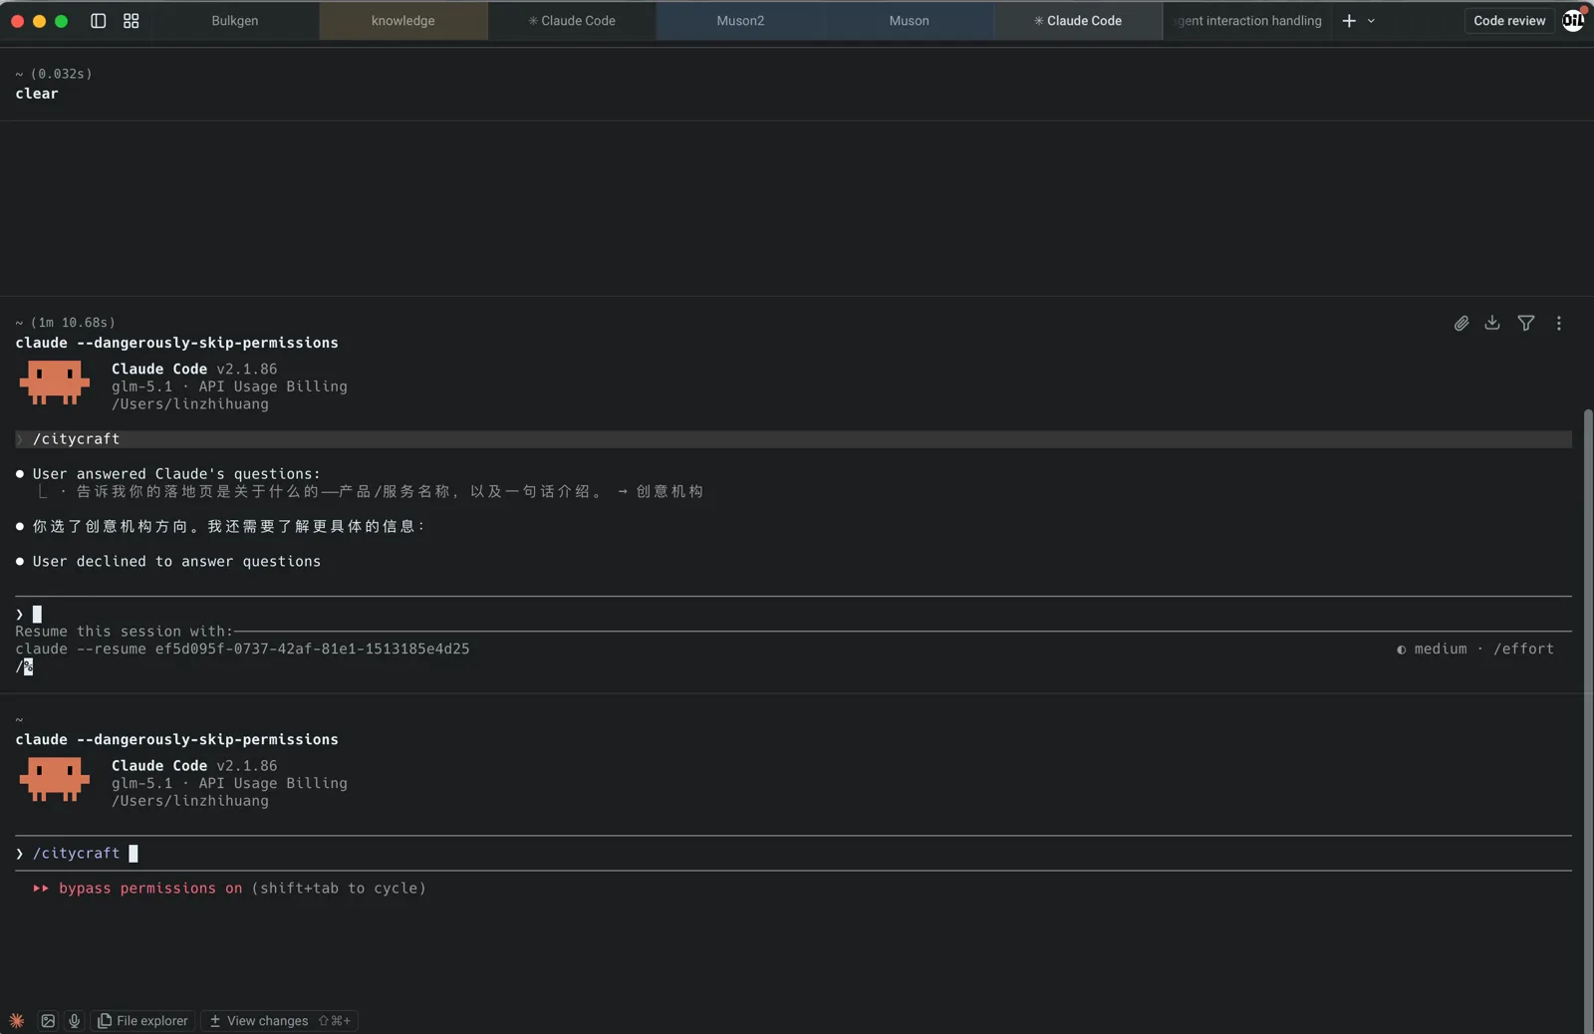Select the active Claude Code tab

pyautogui.click(x=1078, y=20)
